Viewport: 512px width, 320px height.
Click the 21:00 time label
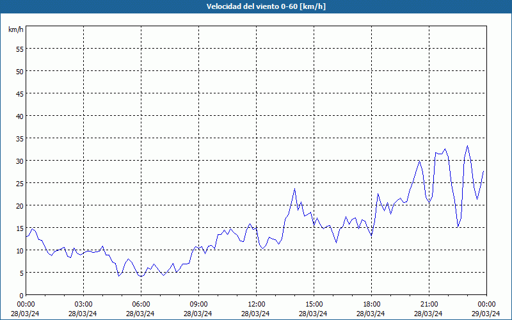(x=429, y=305)
